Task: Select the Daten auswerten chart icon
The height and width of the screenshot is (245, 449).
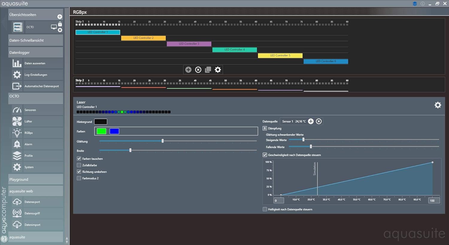Action: coord(17,63)
